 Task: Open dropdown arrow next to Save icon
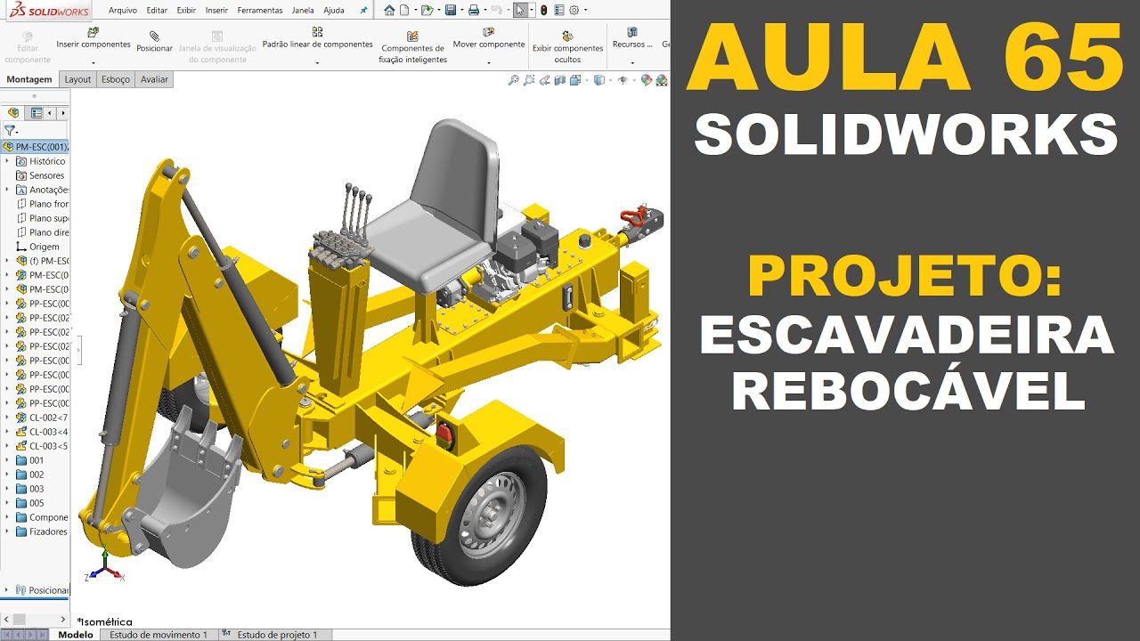point(461,11)
